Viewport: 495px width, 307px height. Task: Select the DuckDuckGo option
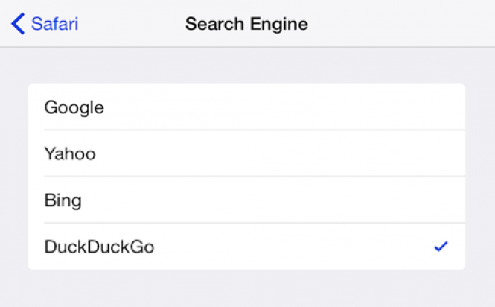[246, 247]
